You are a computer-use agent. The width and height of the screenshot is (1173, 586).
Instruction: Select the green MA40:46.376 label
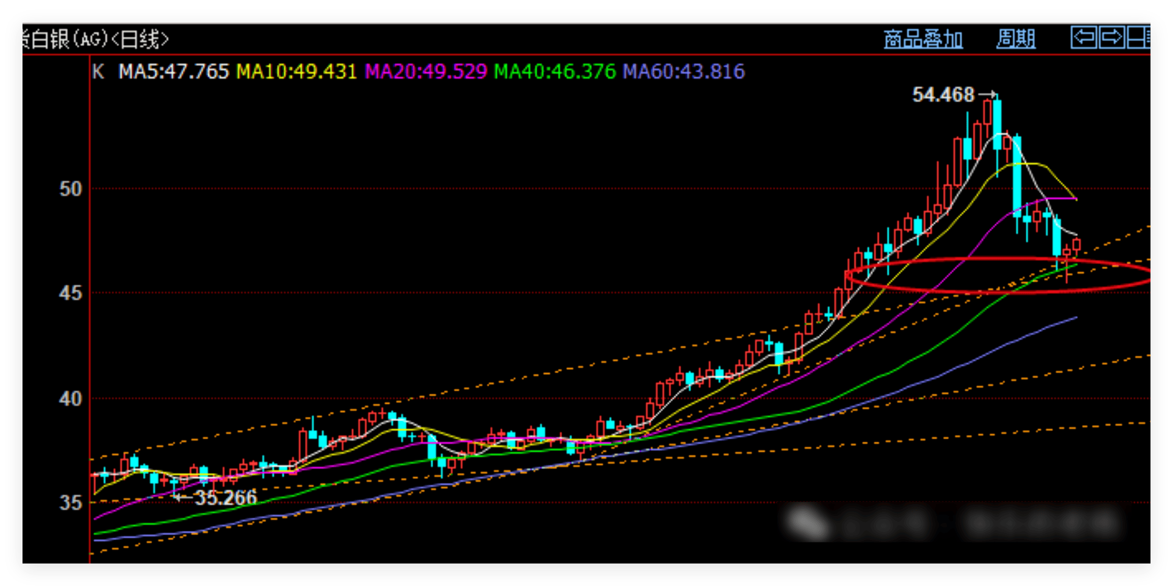pyautogui.click(x=554, y=72)
